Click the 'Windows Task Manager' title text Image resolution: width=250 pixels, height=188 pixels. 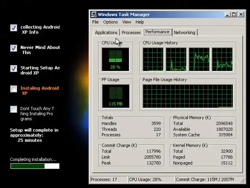[124, 14]
